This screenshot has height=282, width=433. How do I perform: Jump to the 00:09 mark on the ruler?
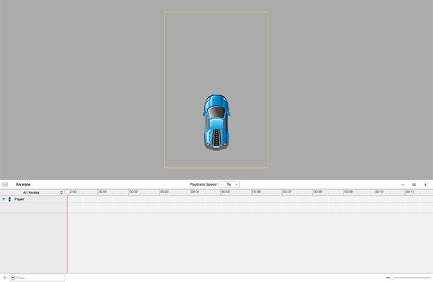click(x=349, y=192)
